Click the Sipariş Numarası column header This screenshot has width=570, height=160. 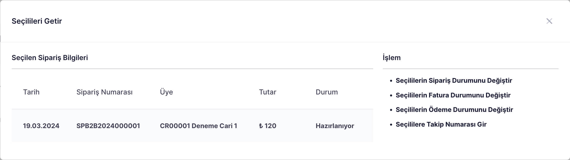point(104,92)
